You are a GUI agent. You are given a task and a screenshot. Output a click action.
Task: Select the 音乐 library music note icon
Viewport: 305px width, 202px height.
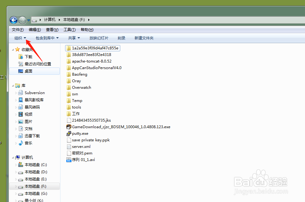click(x=21, y=143)
